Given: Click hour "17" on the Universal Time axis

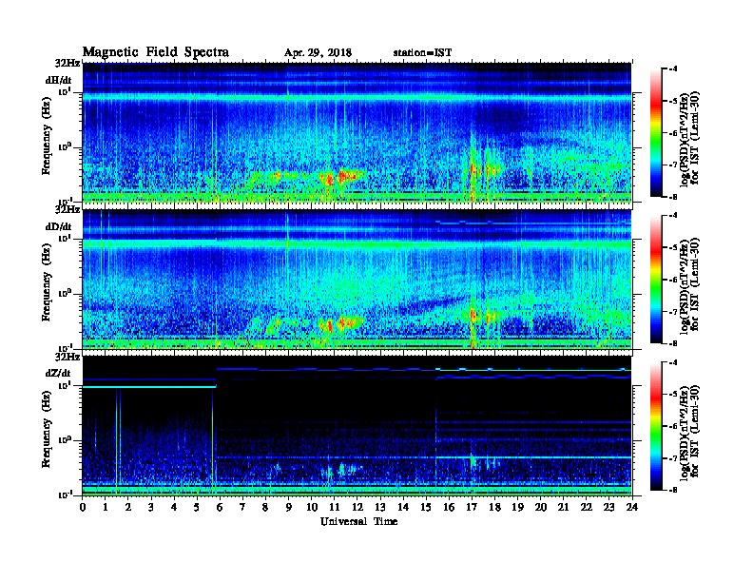Looking at the screenshot, I should click(472, 508).
